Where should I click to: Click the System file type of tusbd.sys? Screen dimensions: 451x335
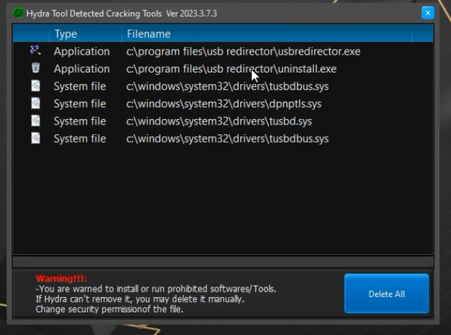(80, 121)
